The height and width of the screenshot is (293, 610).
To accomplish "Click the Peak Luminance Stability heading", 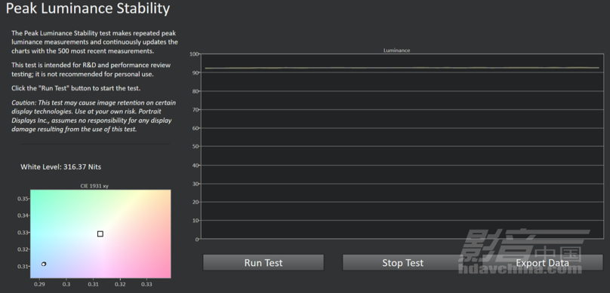I will coord(88,8).
